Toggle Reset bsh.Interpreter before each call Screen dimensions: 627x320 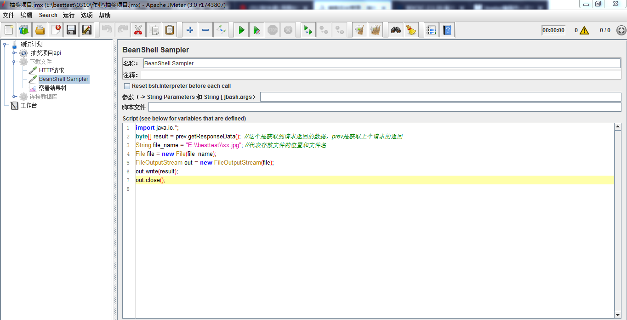coord(127,86)
